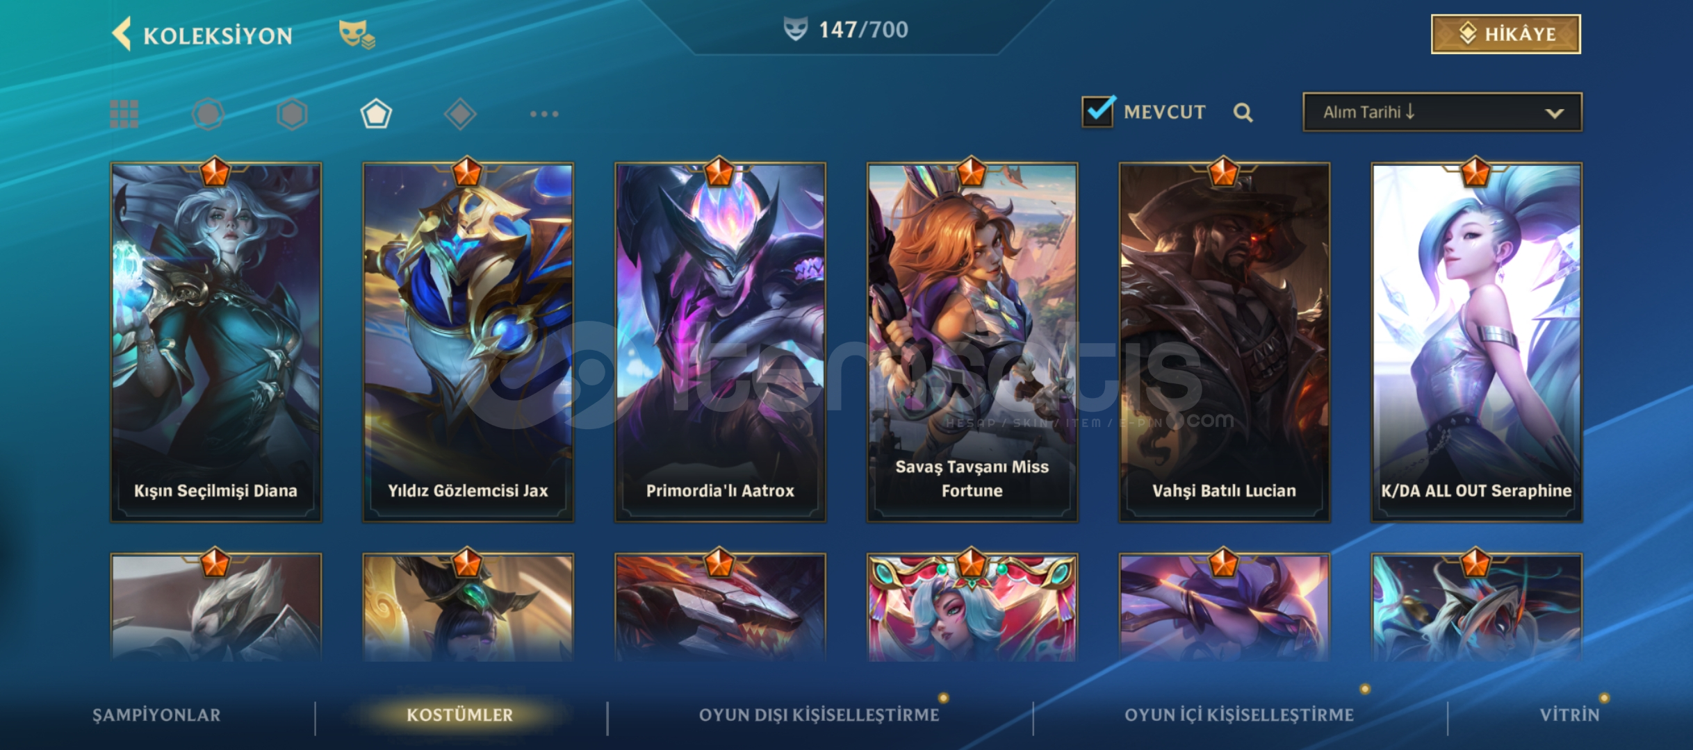
Task: Open the three-dots more filters icon
Action: [544, 114]
